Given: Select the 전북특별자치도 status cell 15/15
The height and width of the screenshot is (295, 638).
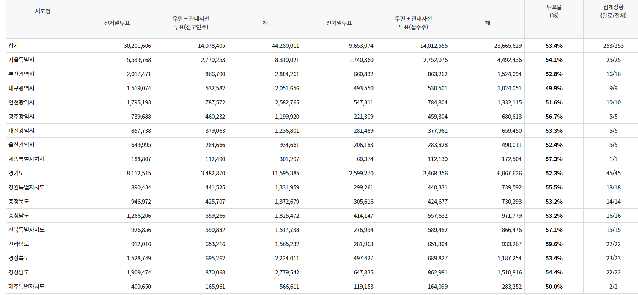Looking at the screenshot, I should (613, 230).
